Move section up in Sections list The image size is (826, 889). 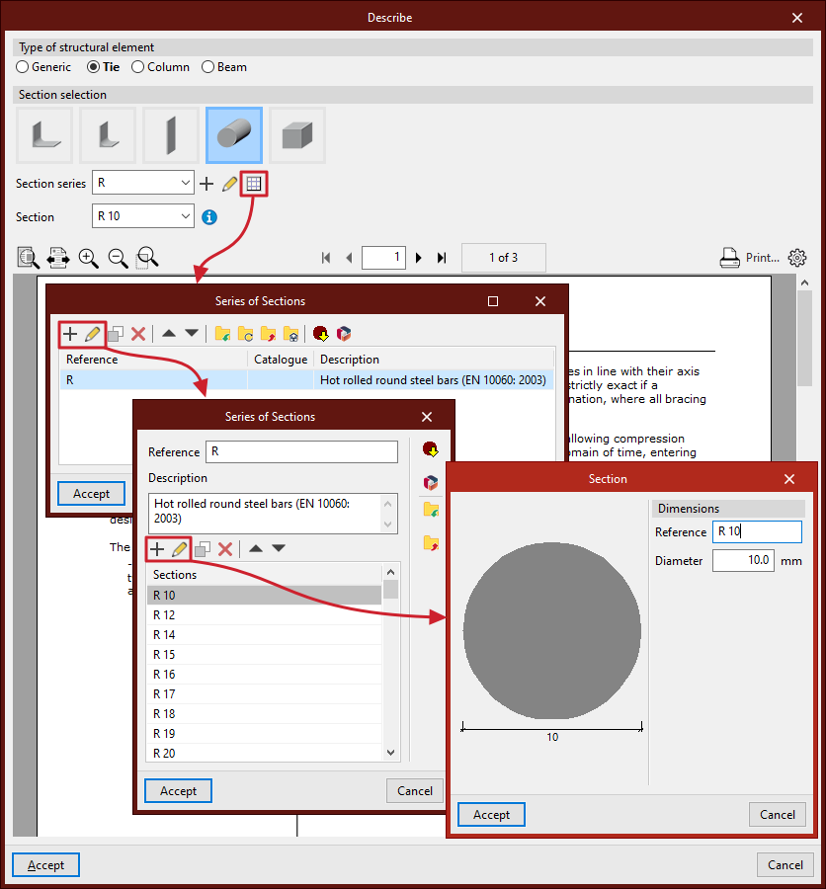(x=256, y=548)
